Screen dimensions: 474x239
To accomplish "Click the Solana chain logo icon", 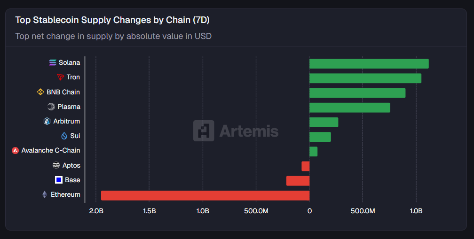I will pyautogui.click(x=53, y=62).
